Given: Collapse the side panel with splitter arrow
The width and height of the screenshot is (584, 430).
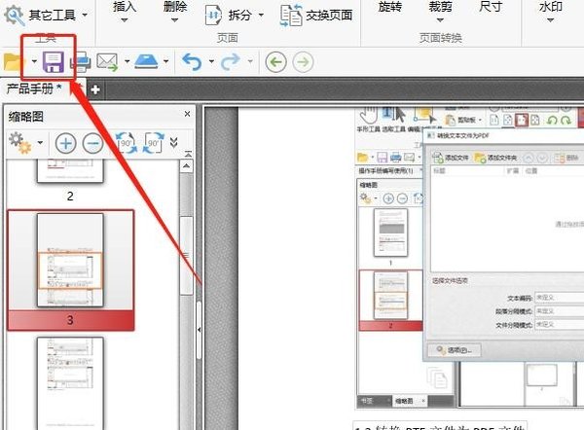Looking at the screenshot, I should coord(199,330).
